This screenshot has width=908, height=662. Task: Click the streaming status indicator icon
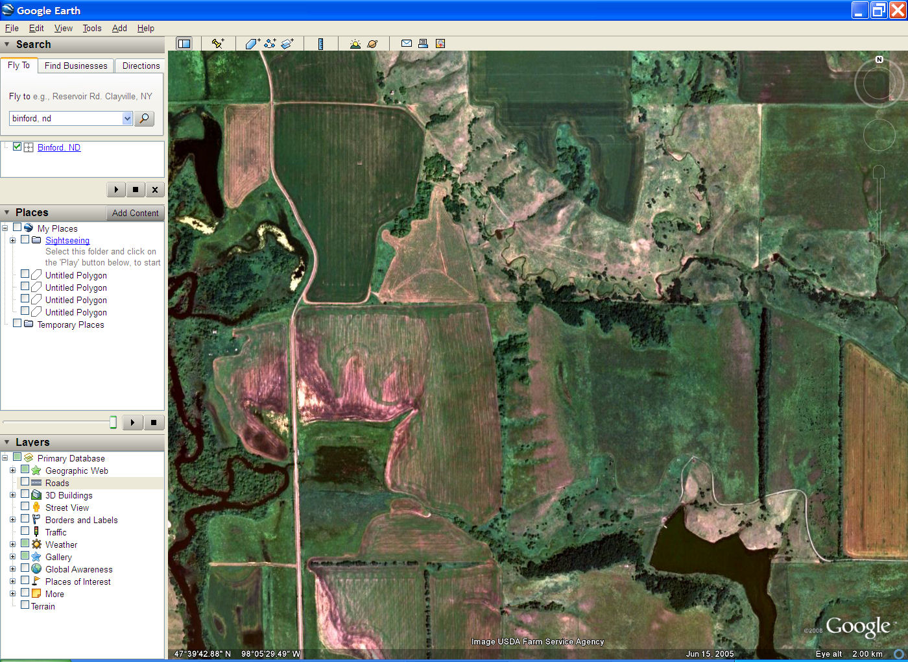click(x=899, y=654)
